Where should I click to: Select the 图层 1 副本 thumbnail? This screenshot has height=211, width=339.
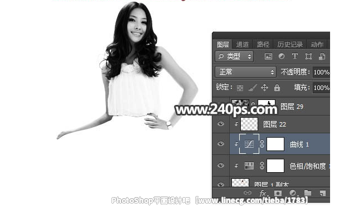tap(240, 183)
